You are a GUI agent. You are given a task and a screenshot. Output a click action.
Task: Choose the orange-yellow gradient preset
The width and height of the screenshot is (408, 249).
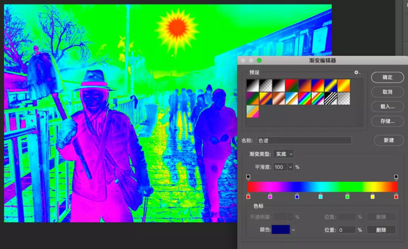coord(344,85)
